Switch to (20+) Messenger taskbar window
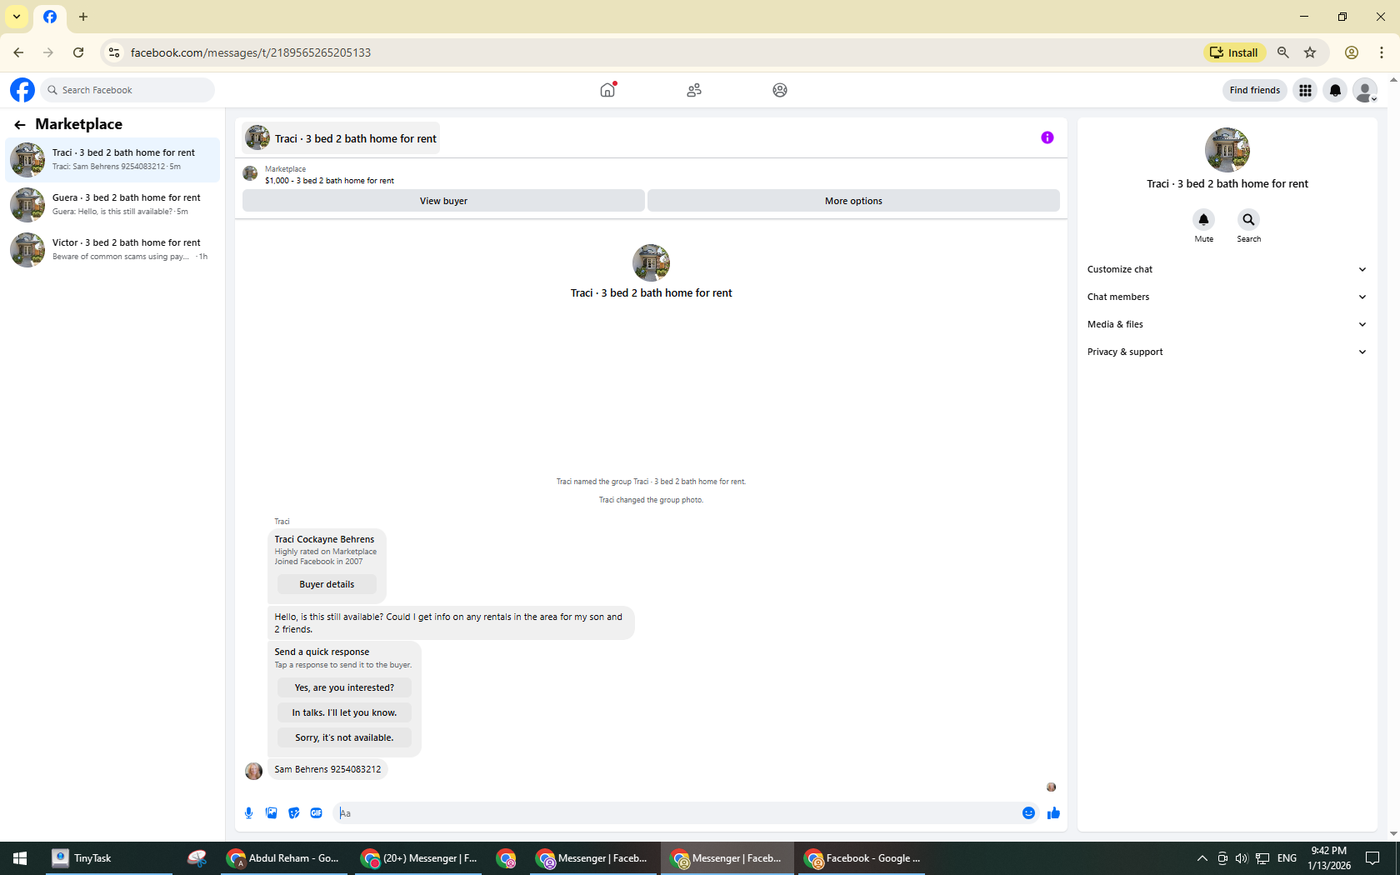 [419, 858]
